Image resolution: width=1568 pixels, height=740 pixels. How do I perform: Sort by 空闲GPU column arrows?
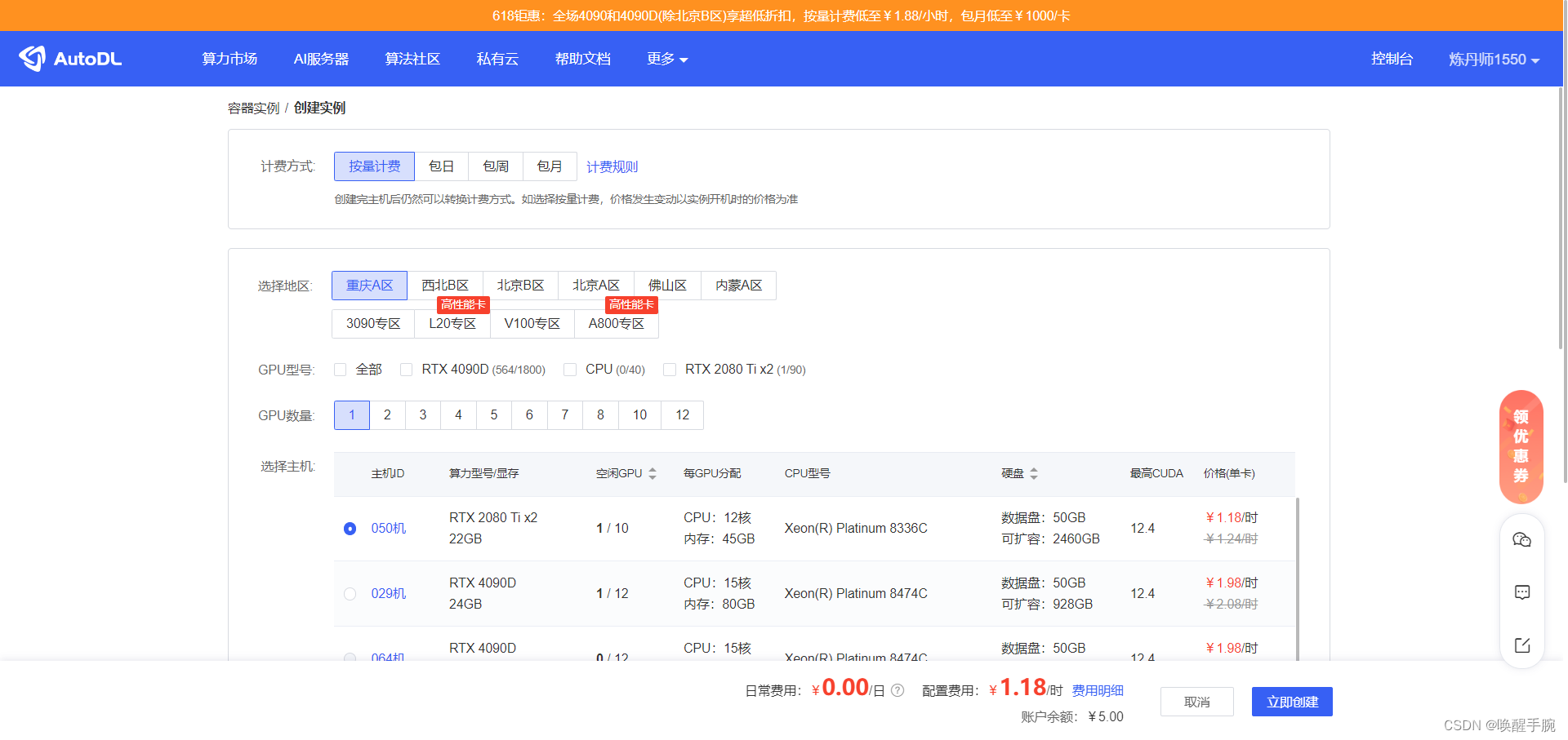[653, 473]
